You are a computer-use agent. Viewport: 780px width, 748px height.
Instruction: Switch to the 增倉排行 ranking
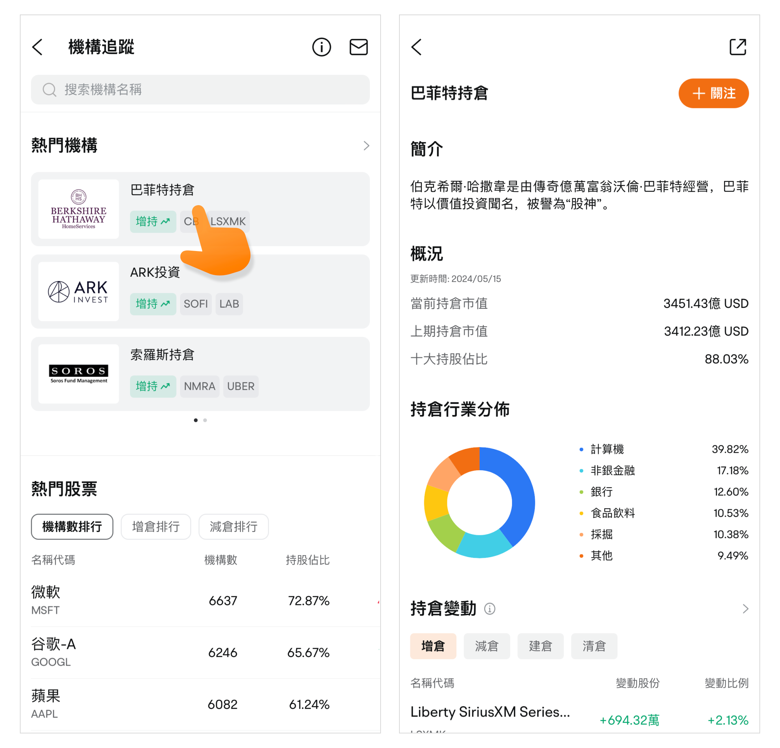[x=156, y=526]
